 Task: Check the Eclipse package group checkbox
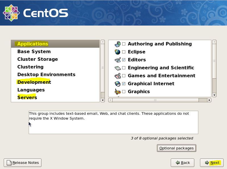tap(124, 52)
